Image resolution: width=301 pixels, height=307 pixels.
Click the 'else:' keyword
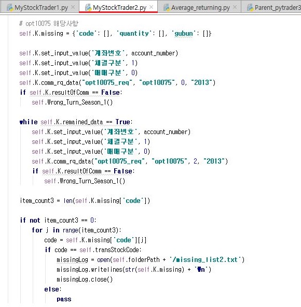pos(53,289)
